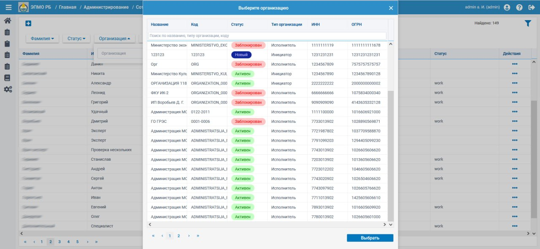The height and width of the screenshot is (249, 540).
Task: Open the solid clipboard sidebar icon
Action: pos(8,43)
